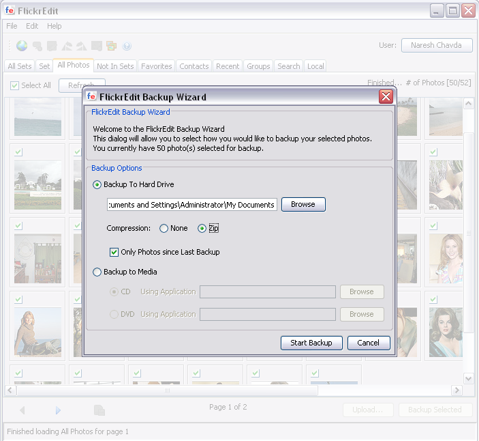This screenshot has width=479, height=441.
Task: Click the fe icon in Backup Wizard title
Action: coord(91,96)
